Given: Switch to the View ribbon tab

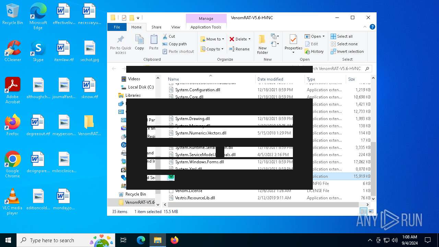Looking at the screenshot, I should click(176, 27).
